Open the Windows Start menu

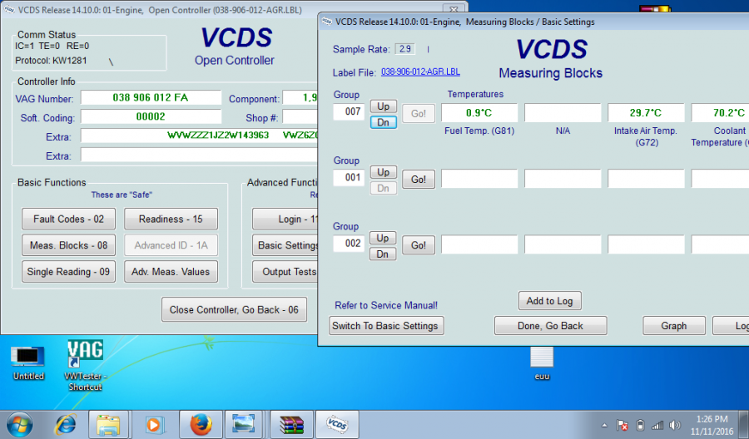pos(18,424)
